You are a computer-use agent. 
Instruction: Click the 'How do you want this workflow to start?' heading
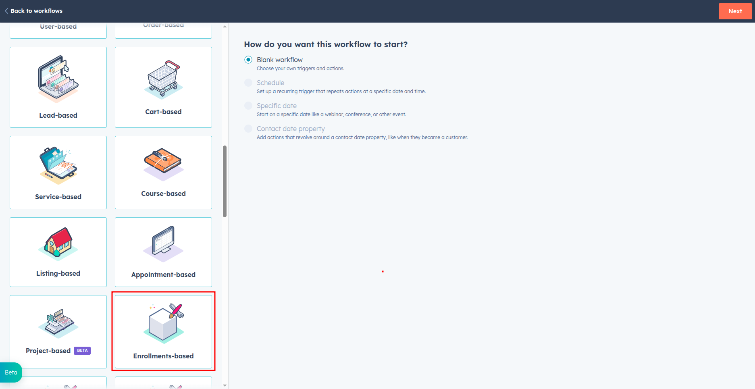point(326,44)
